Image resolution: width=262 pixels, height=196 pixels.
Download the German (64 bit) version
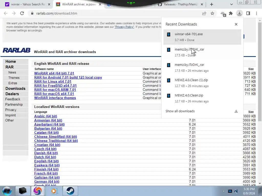click(x=47, y=181)
